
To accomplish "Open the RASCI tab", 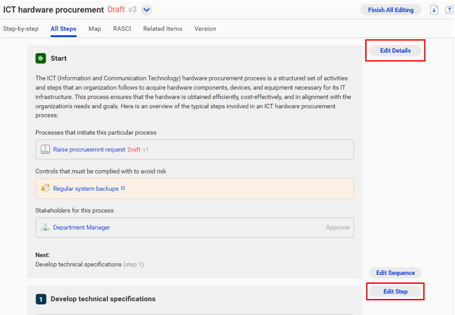I will [x=122, y=29].
